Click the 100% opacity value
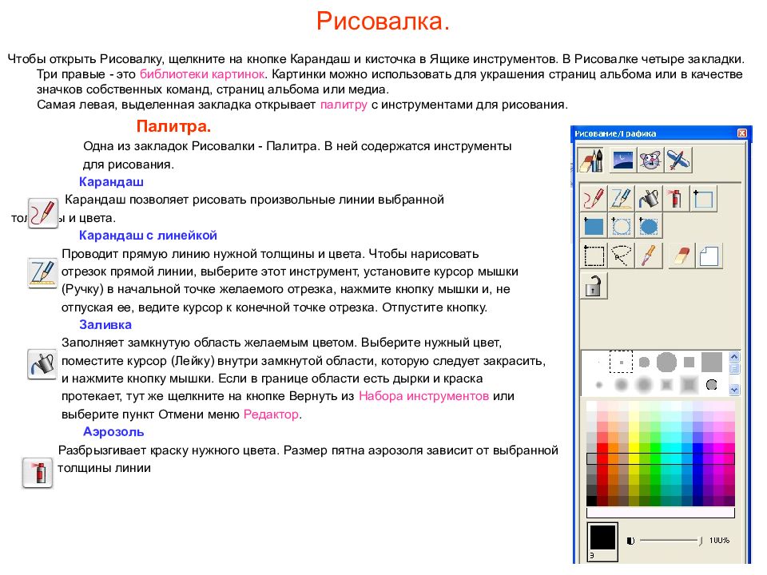The image size is (767, 575). (719, 541)
